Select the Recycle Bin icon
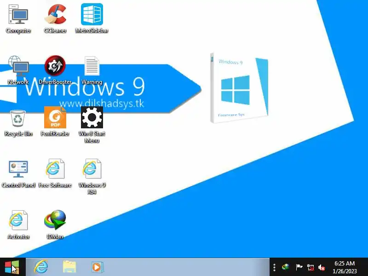The width and height of the screenshot is (368, 276). click(18, 123)
